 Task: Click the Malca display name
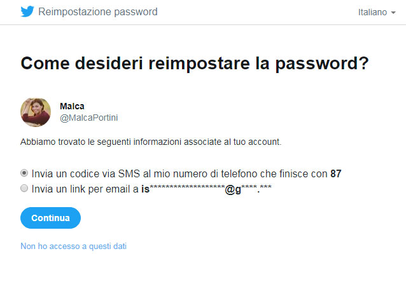(72, 106)
